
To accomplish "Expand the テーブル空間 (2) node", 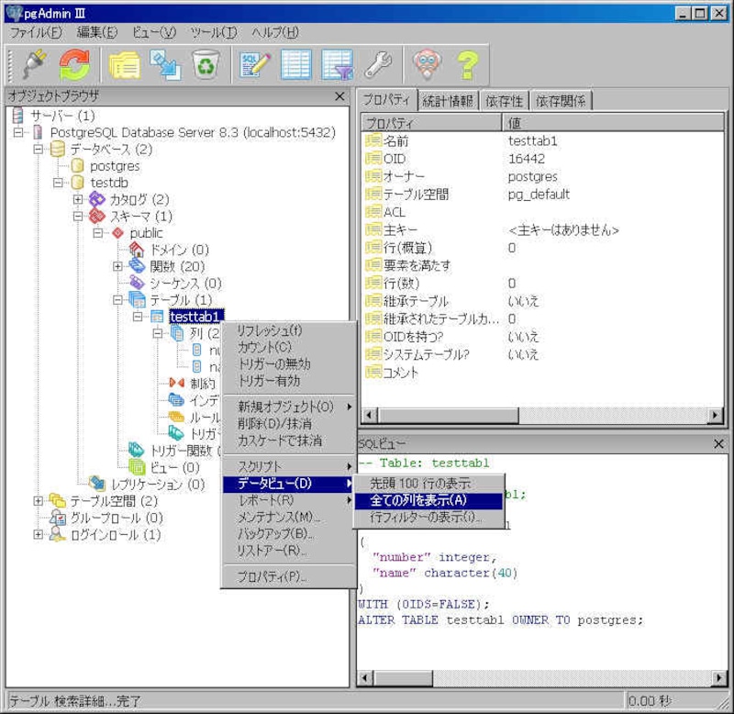I will point(38,501).
